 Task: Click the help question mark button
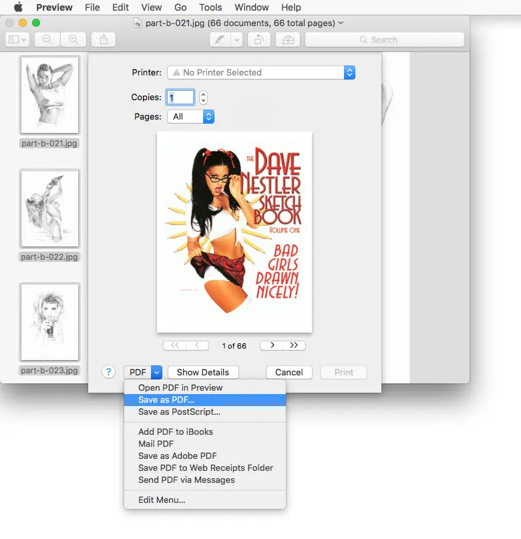coord(109,372)
